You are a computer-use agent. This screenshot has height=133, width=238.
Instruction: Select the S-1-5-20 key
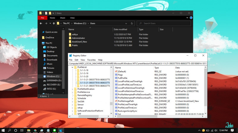pos(84,77)
